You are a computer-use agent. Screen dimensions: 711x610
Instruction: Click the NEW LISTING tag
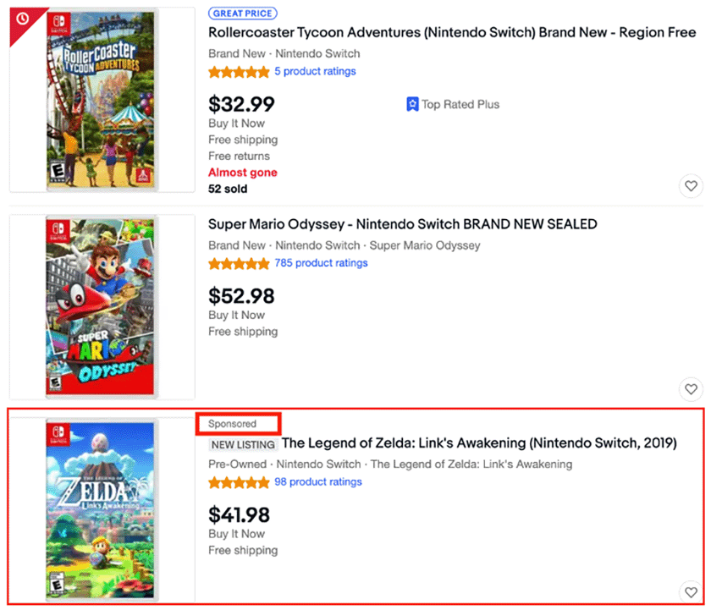click(243, 444)
